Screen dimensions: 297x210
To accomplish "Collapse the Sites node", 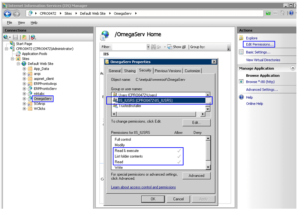I will point(12,59).
